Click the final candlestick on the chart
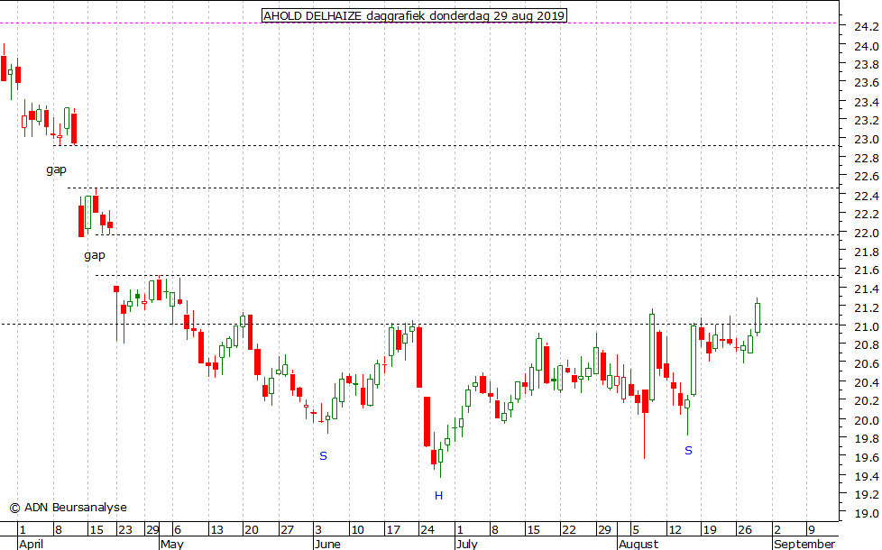Image resolution: width=882 pixels, height=550 pixels. pyautogui.click(x=758, y=317)
